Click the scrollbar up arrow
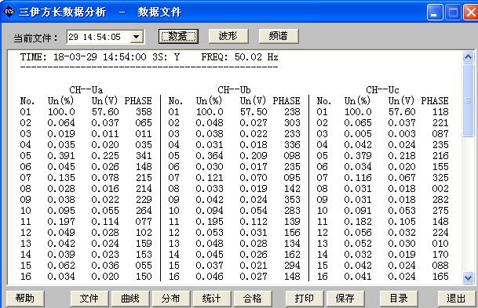 pyautogui.click(x=469, y=57)
